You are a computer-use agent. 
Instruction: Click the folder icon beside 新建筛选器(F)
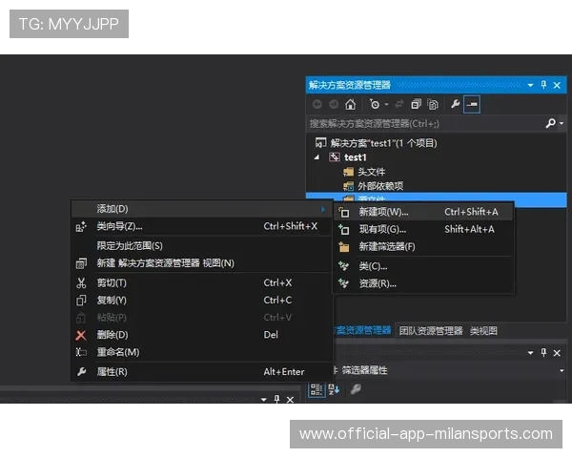343,247
